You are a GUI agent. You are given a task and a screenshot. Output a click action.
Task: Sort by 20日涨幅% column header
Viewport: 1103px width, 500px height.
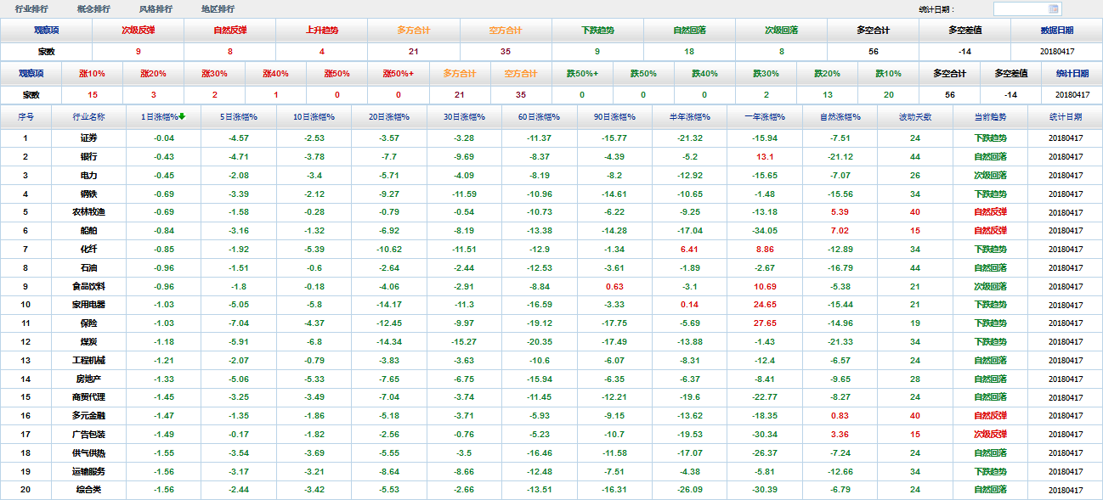389,116
